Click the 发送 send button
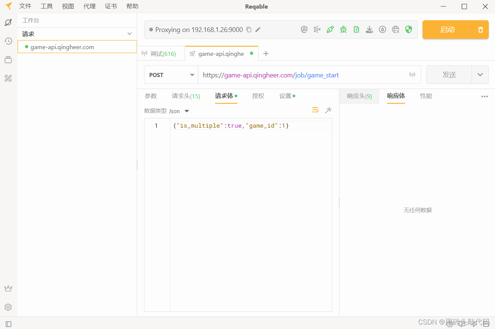The width and height of the screenshot is (495, 329). (449, 75)
